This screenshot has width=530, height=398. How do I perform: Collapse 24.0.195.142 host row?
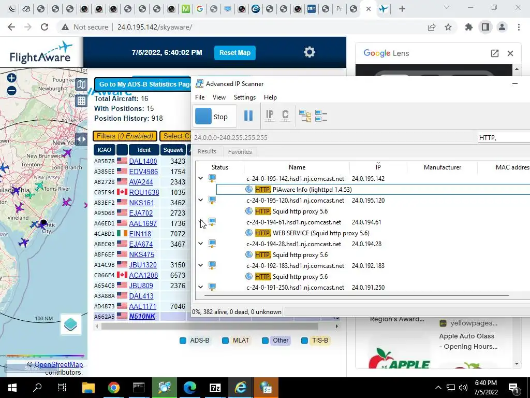(200, 178)
